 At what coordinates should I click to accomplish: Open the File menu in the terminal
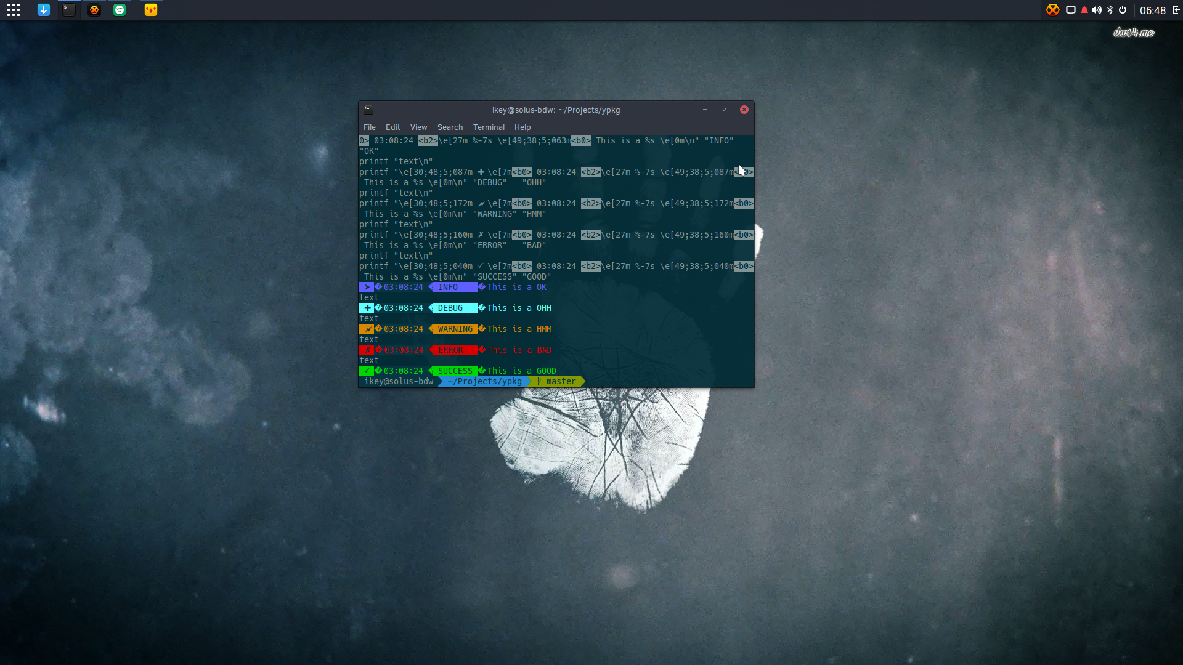pos(370,127)
